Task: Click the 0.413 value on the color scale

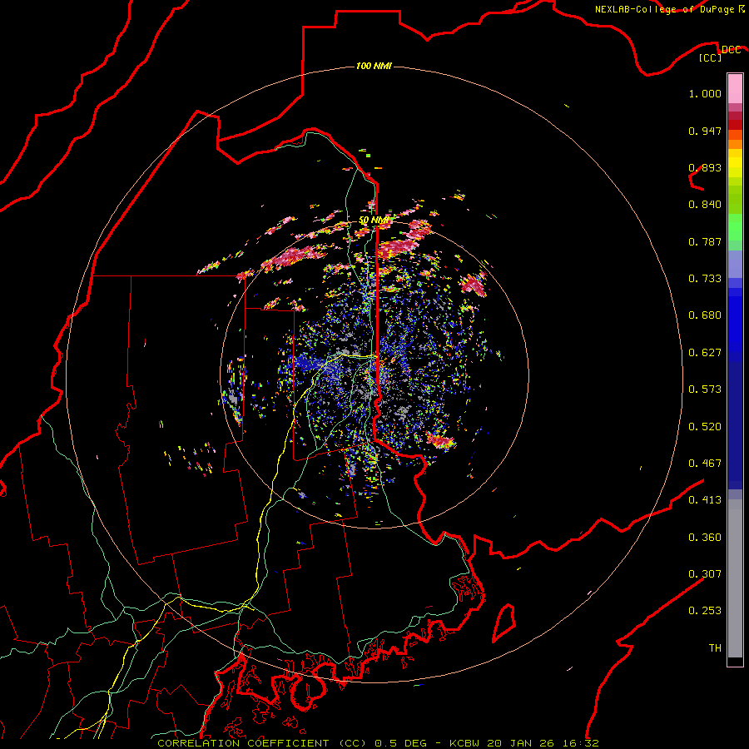Action: (x=705, y=500)
